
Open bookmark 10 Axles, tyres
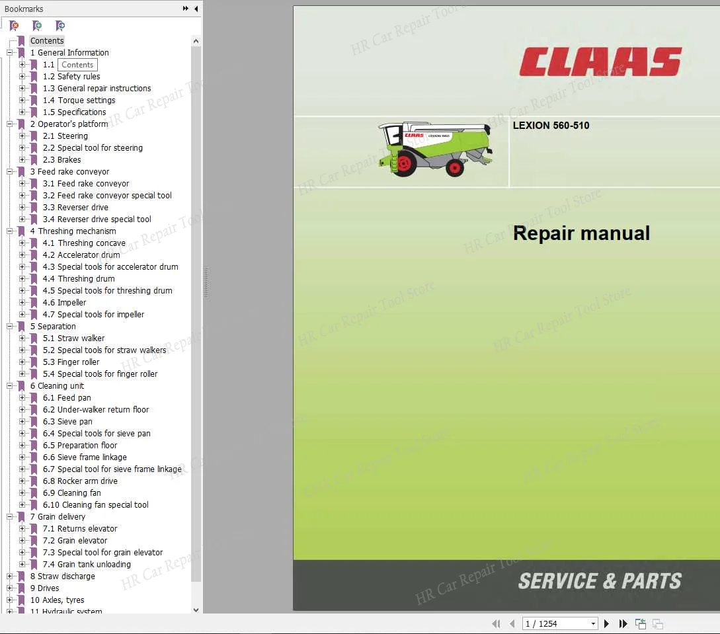pos(57,600)
